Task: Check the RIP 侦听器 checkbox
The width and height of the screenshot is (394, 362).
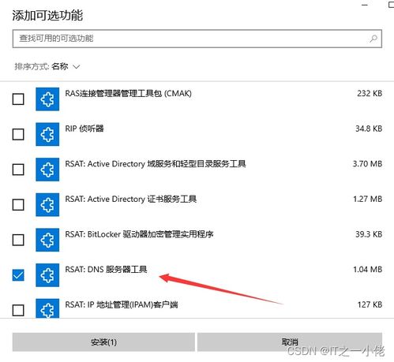Action: tap(18, 134)
